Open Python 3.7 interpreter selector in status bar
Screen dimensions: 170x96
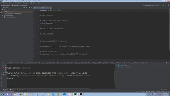click(x=158, y=91)
